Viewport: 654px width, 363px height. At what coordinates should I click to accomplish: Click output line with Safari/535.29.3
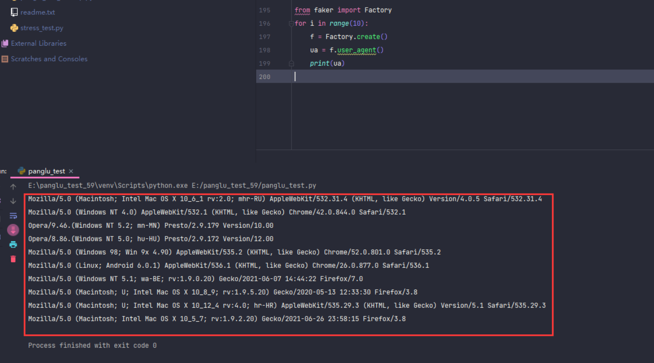coord(287,305)
